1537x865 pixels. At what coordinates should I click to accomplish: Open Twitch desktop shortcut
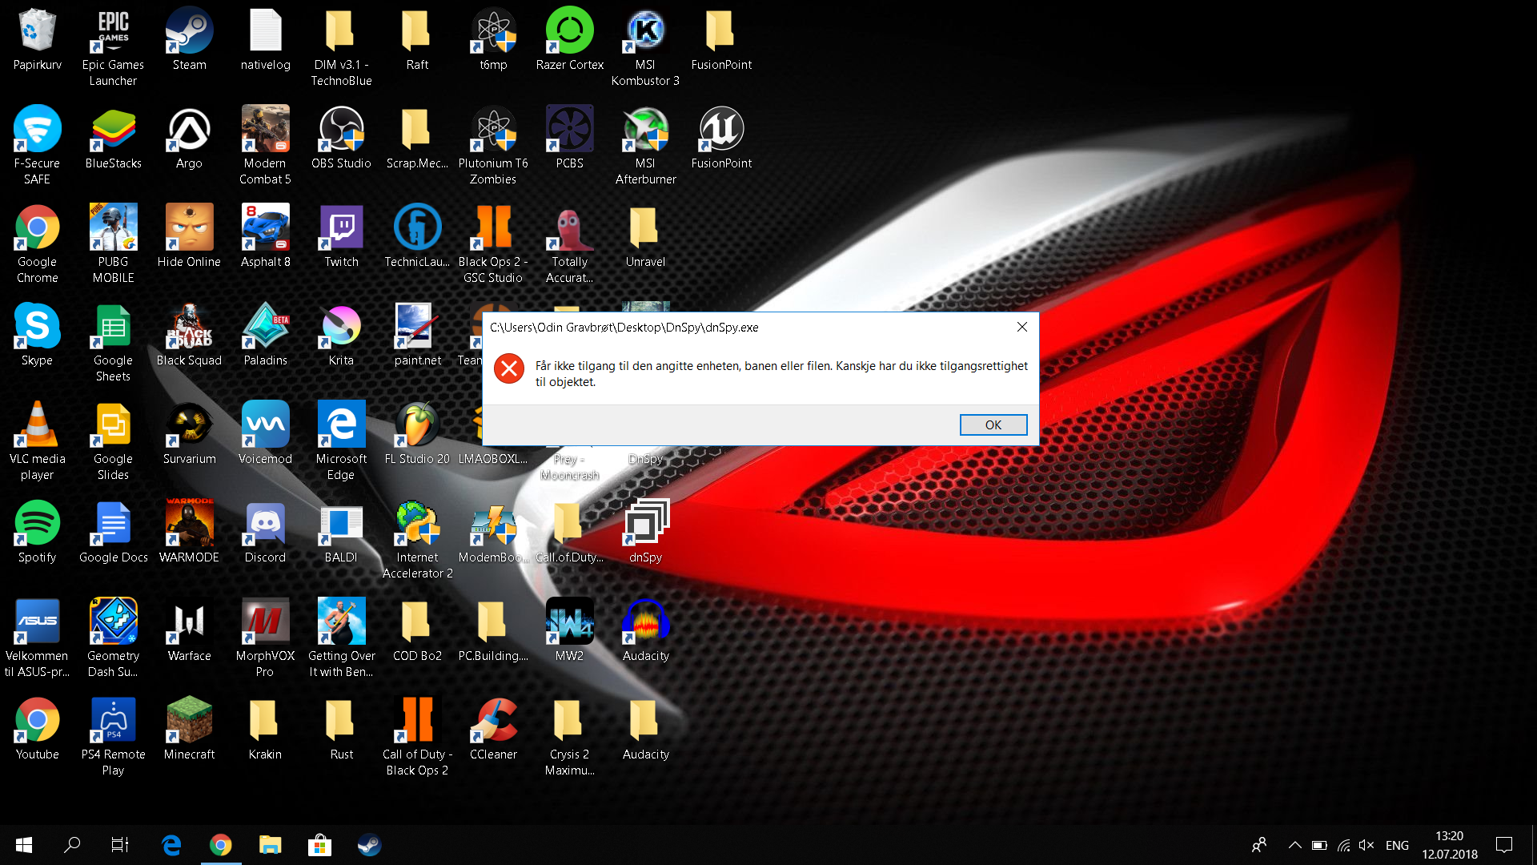(x=341, y=236)
